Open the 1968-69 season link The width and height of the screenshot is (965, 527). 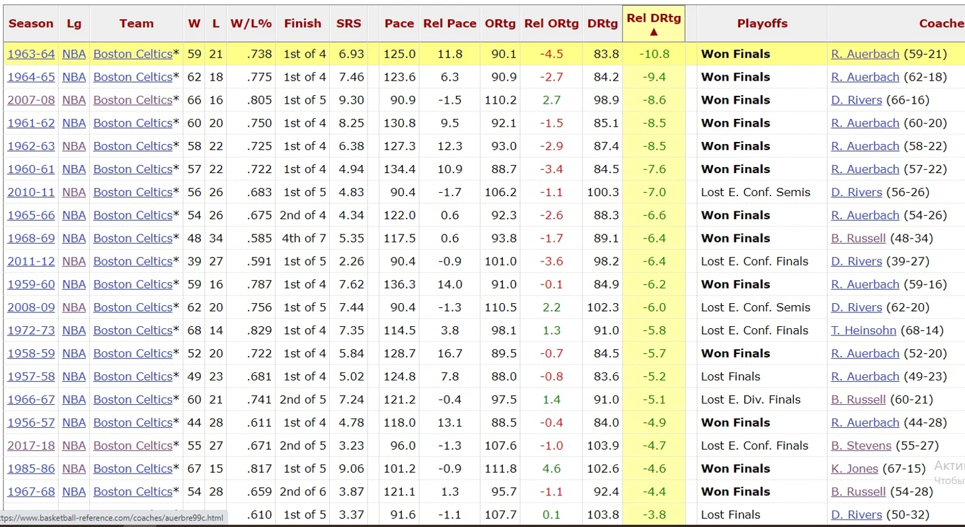click(31, 238)
